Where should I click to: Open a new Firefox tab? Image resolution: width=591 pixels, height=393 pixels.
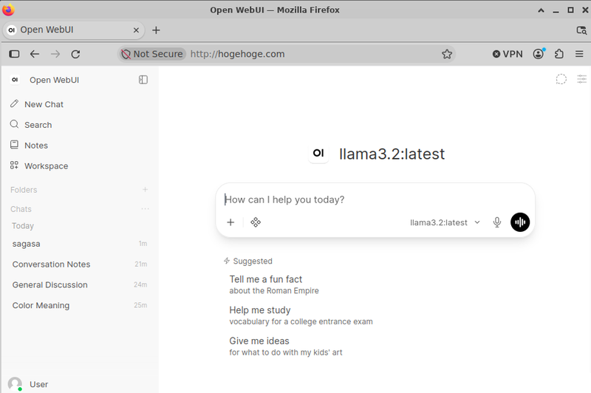(x=156, y=30)
